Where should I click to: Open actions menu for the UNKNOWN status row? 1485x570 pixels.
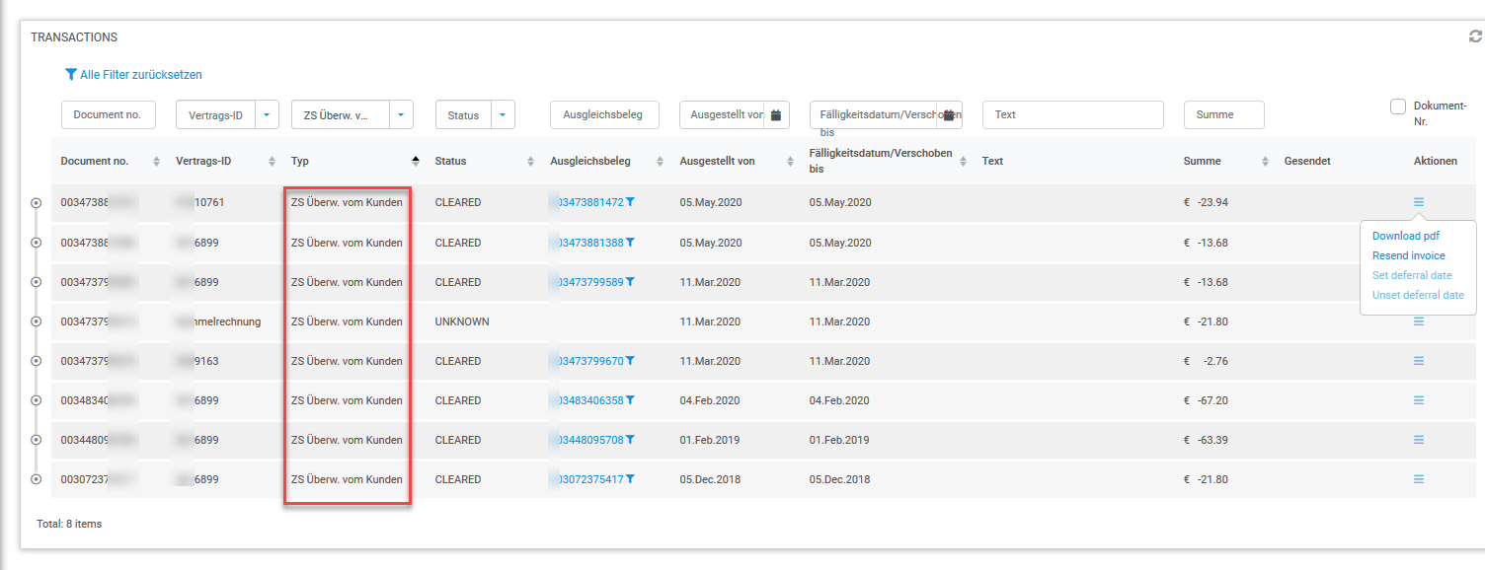(1419, 321)
